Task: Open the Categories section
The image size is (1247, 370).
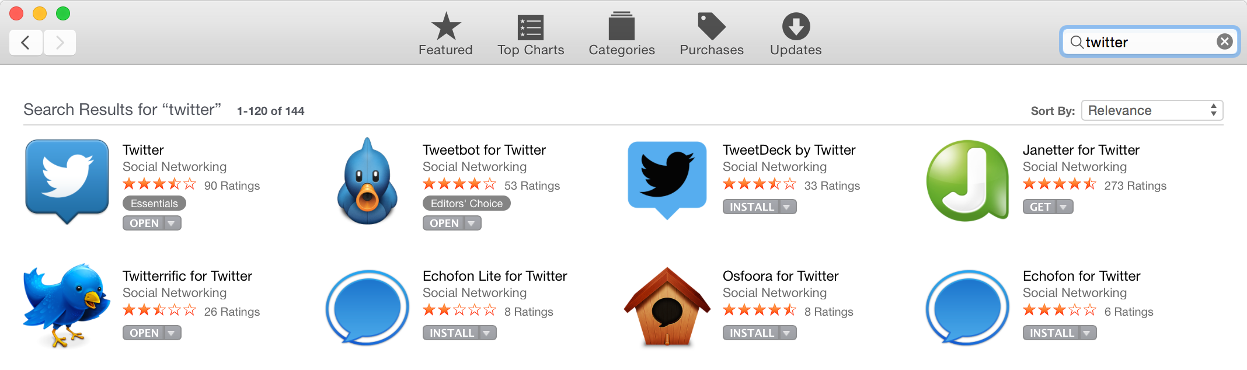Action: [622, 34]
